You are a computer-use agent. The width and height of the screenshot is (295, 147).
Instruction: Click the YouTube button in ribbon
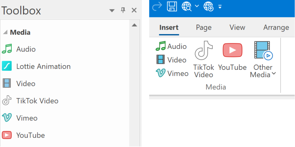point(232,56)
